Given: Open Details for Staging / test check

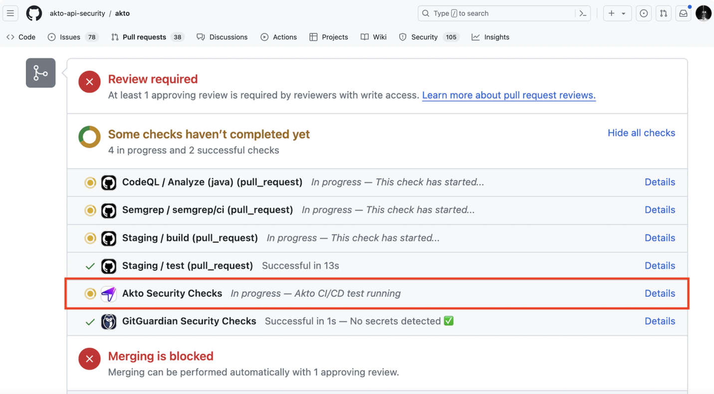Looking at the screenshot, I should click(660, 266).
